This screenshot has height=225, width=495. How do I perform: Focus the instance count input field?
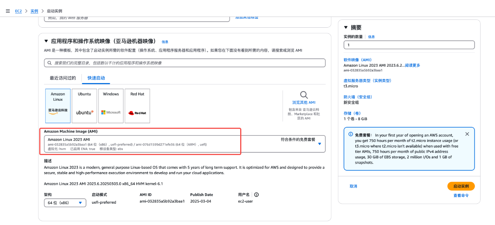[409, 45]
